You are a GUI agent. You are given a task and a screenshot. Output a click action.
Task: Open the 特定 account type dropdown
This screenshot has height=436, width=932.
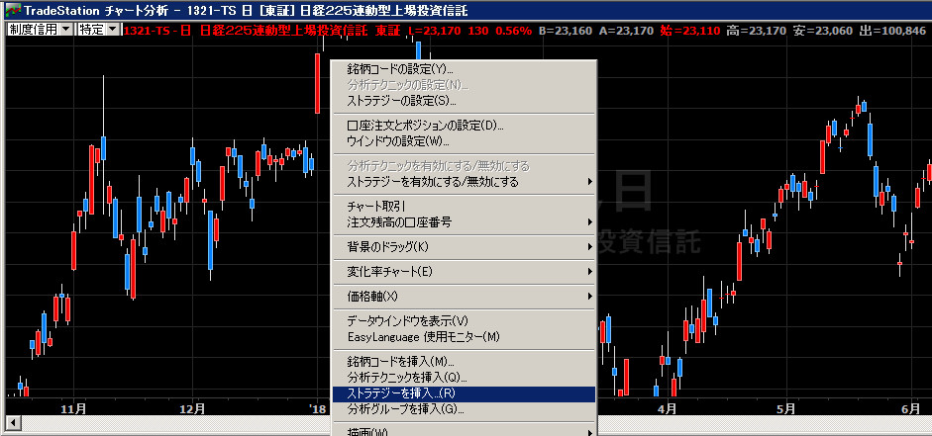pyautogui.click(x=99, y=30)
